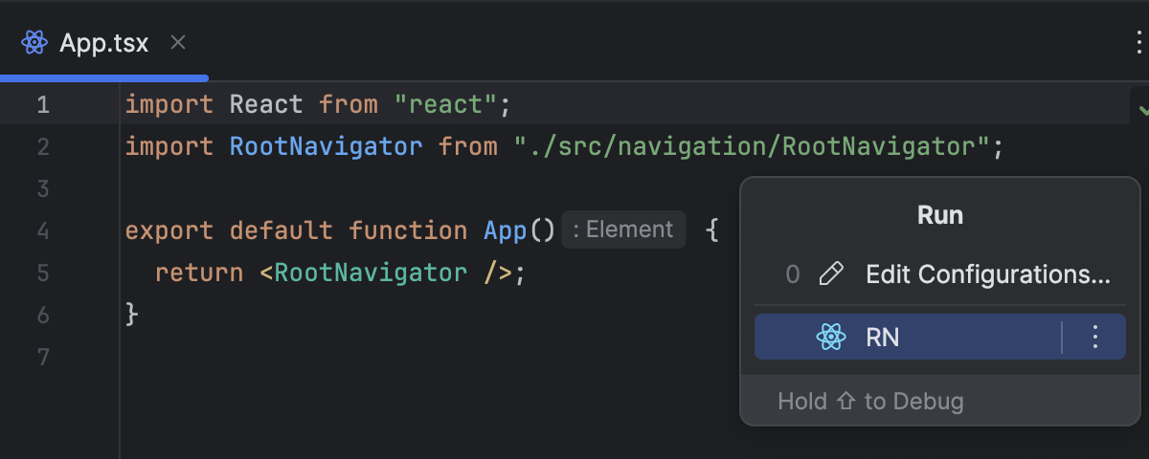The image size is (1149, 459).
Task: Click line number 1 in the gutter
Action: (x=42, y=105)
